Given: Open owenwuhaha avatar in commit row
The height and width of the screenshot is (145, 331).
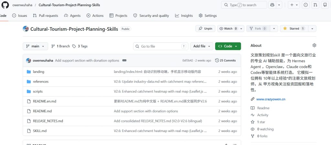Looking at the screenshot, I should [x=28, y=61].
